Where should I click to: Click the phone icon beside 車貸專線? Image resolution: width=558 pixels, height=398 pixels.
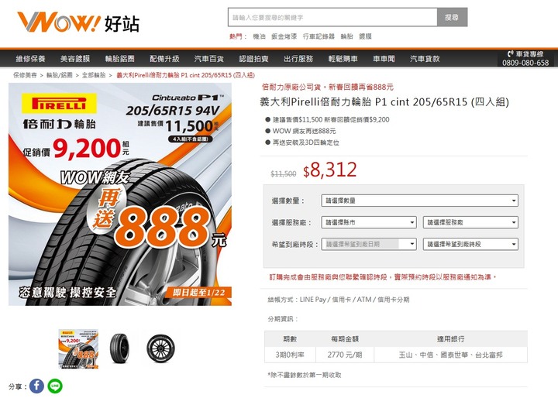[x=510, y=54]
